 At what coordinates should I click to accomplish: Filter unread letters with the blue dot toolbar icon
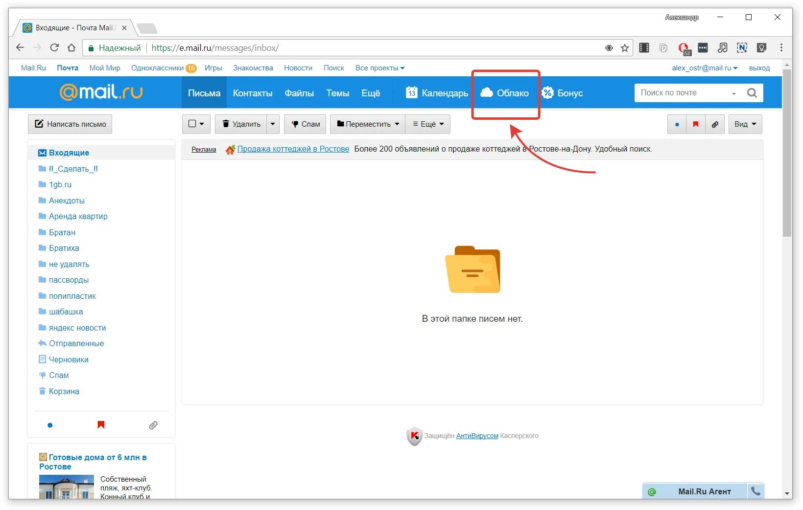677,124
